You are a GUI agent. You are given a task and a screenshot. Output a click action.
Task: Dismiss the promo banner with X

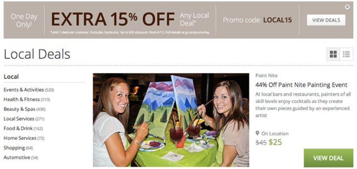click(347, 7)
